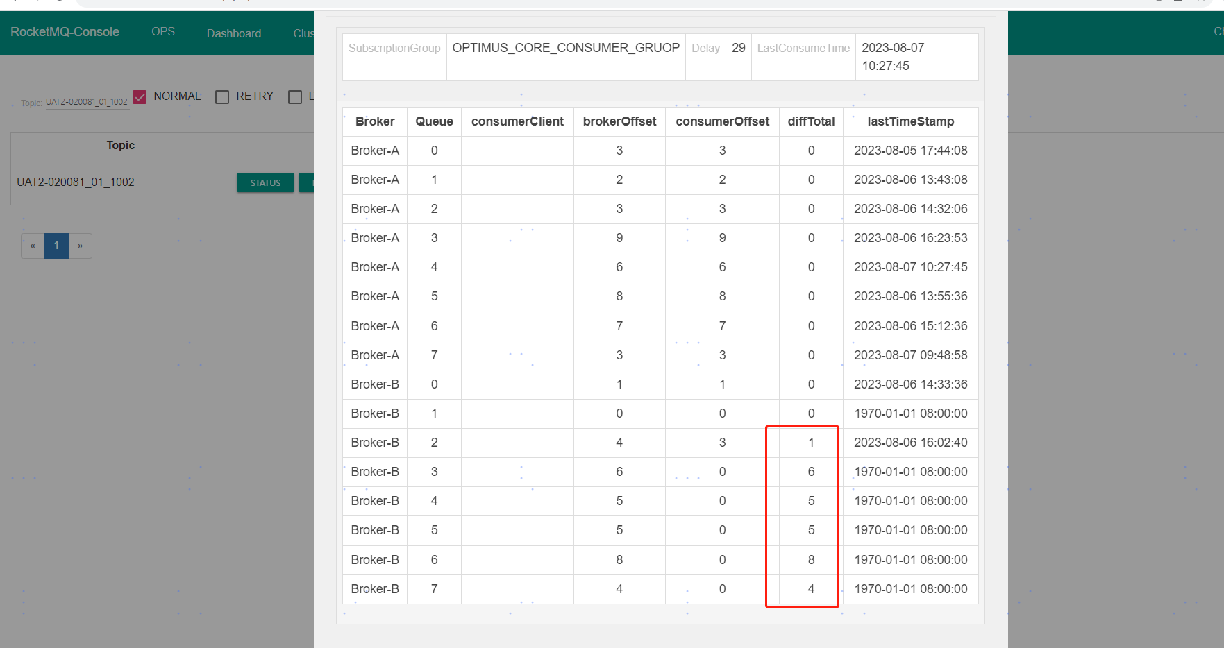Click consumerOffset 7 in Broker-A queue 6 row
Viewport: 1224px width, 648px height.
click(723, 326)
